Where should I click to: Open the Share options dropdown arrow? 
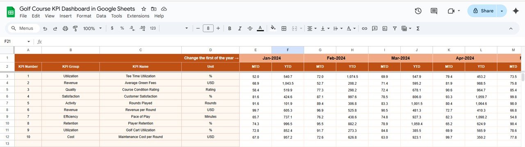coord(502,11)
